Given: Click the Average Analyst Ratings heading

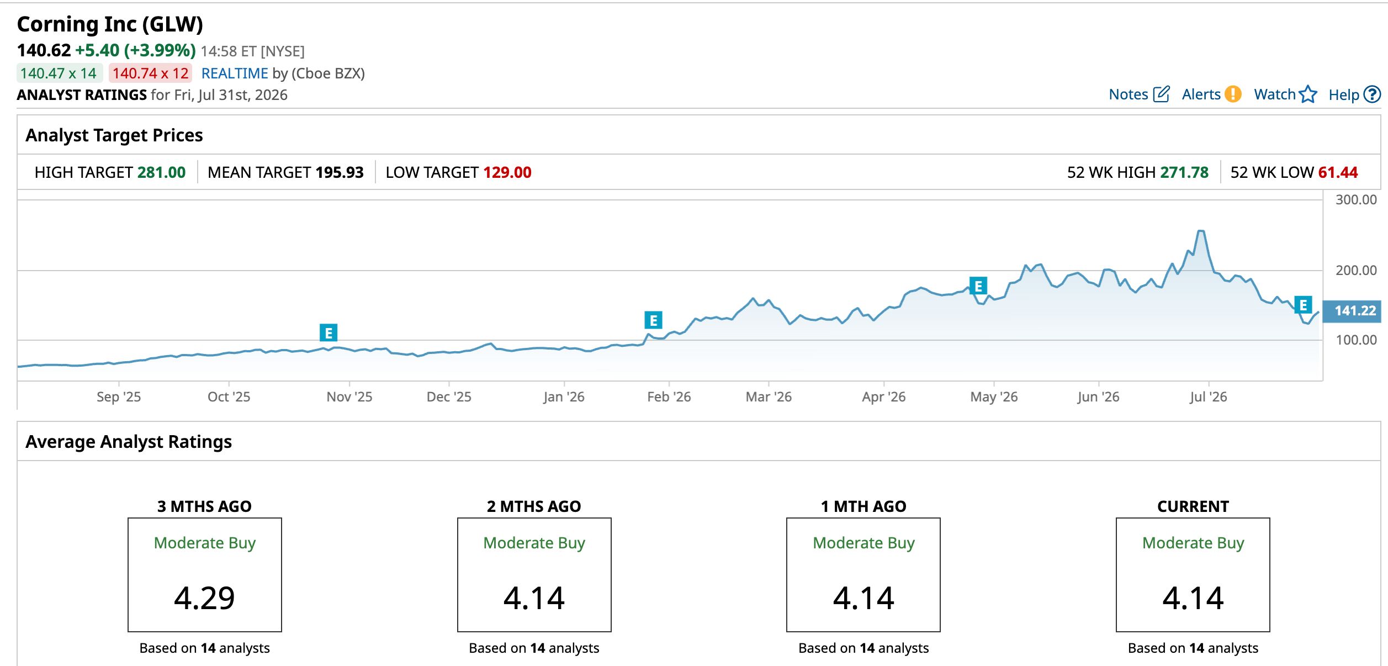Looking at the screenshot, I should coord(129,442).
